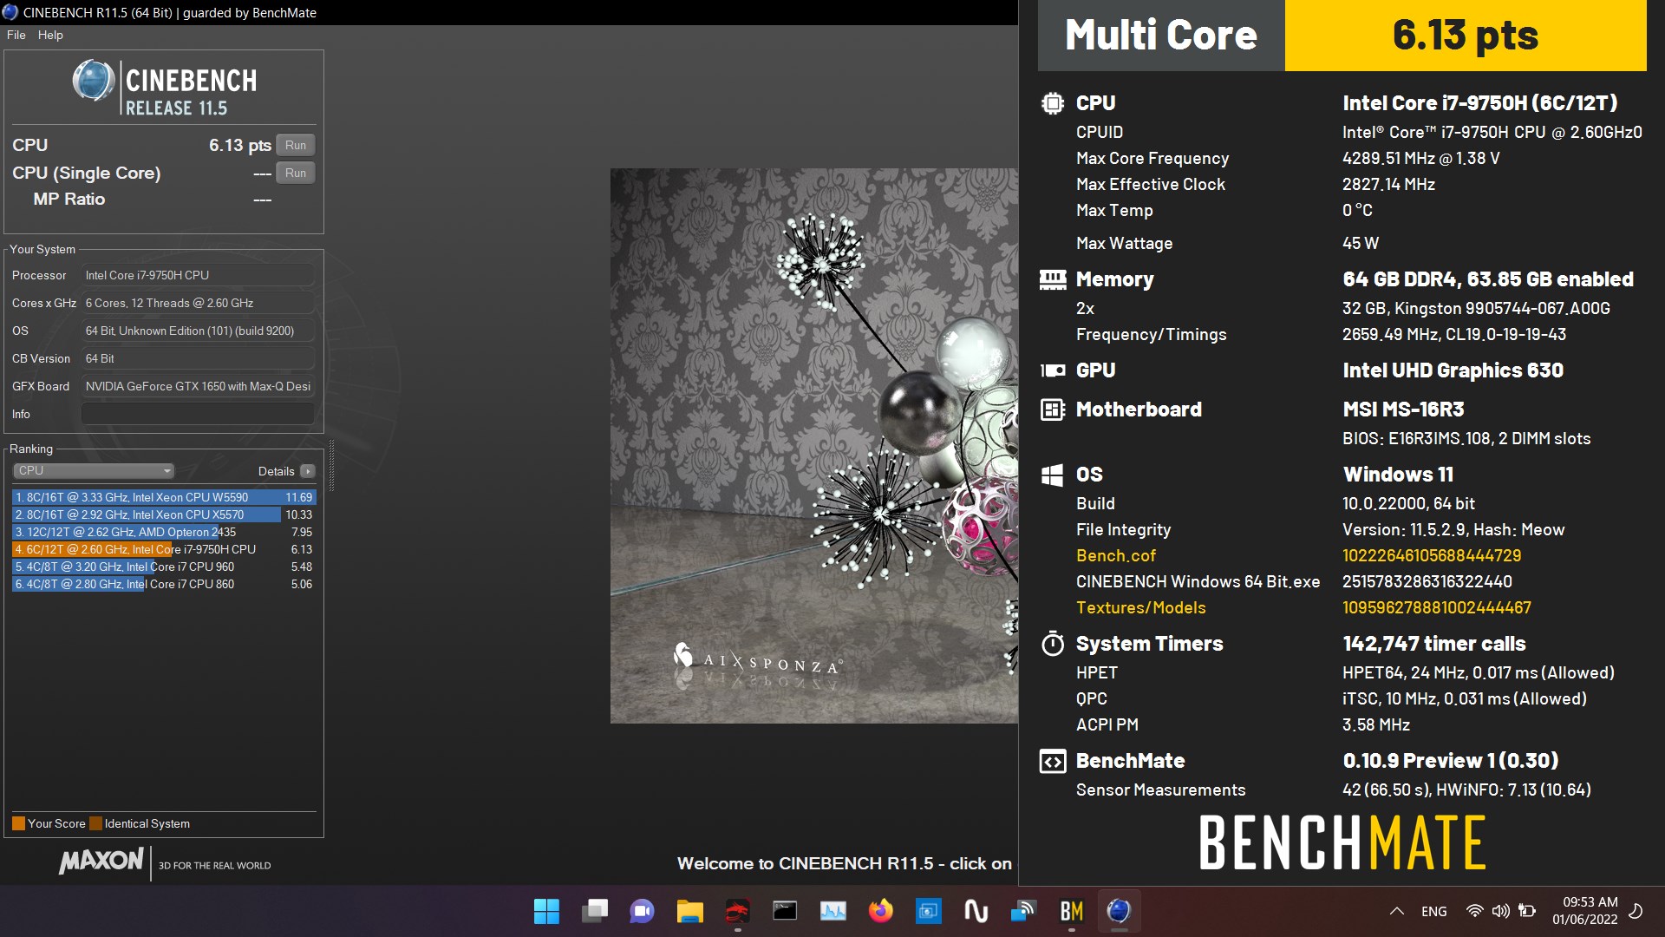Select ranking row AMD Opteron 2435
Screen dimensions: 1665x937
click(x=164, y=532)
